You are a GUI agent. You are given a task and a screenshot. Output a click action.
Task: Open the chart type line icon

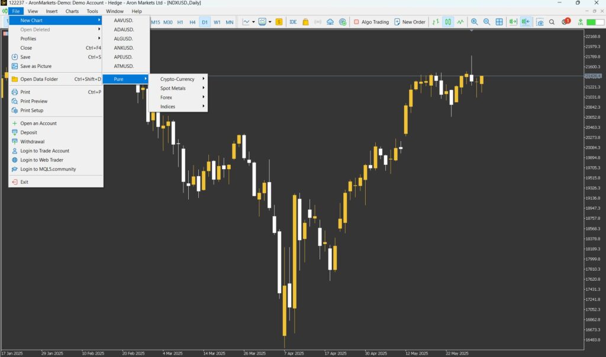tap(246, 22)
